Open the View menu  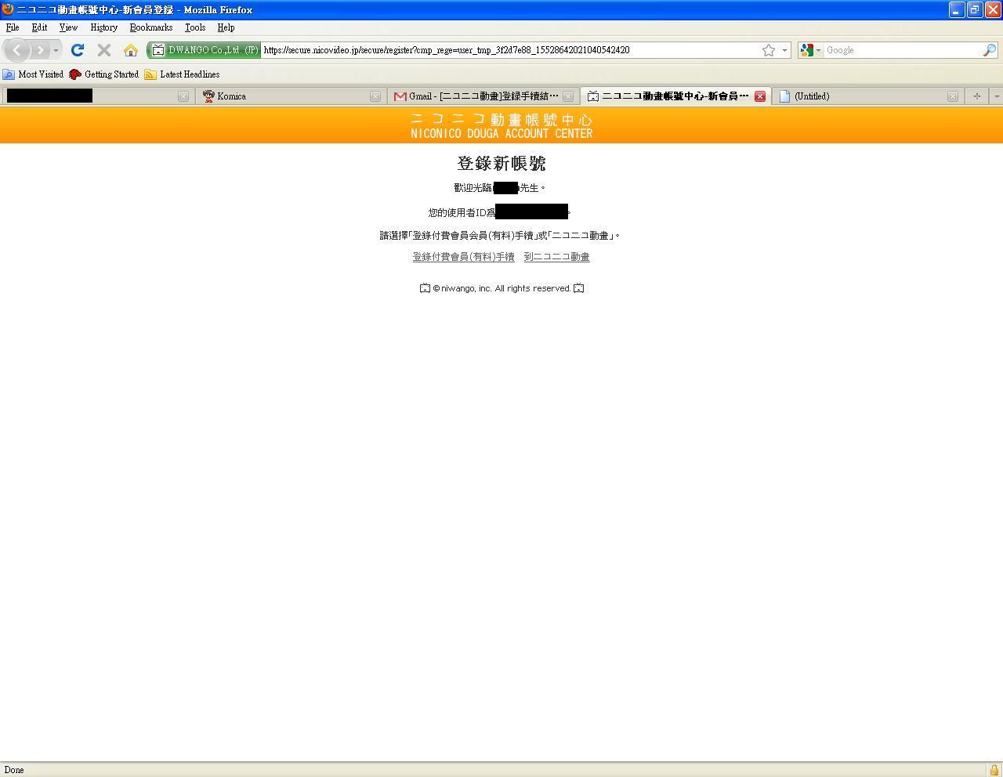tap(68, 27)
